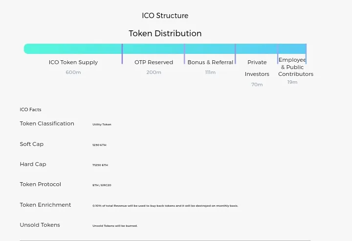The image size is (352, 241).
Task: Click the Soft Cap 1250 ETH value
Action: [99, 145]
